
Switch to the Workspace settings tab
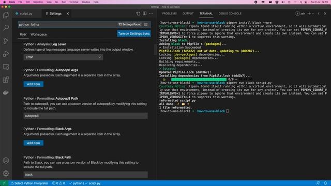click(x=38, y=35)
